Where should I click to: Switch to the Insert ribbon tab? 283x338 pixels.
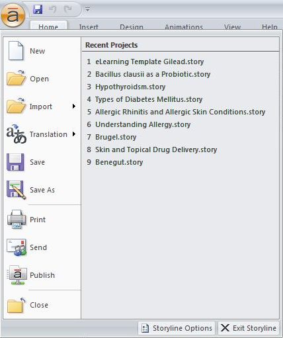coord(89,26)
